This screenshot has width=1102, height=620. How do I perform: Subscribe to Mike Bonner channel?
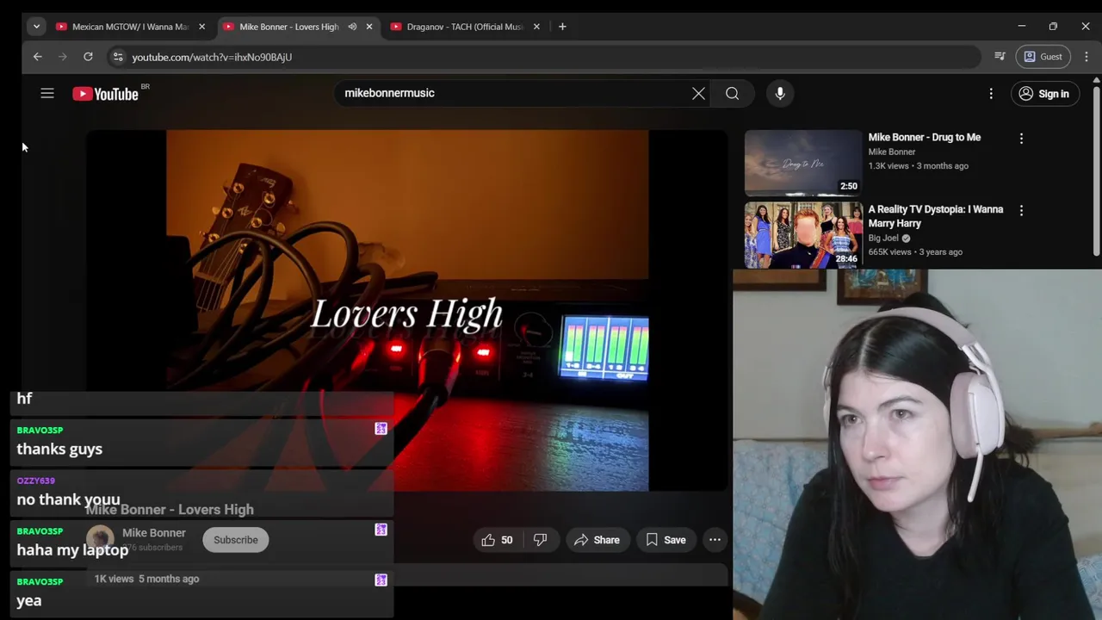(x=235, y=540)
